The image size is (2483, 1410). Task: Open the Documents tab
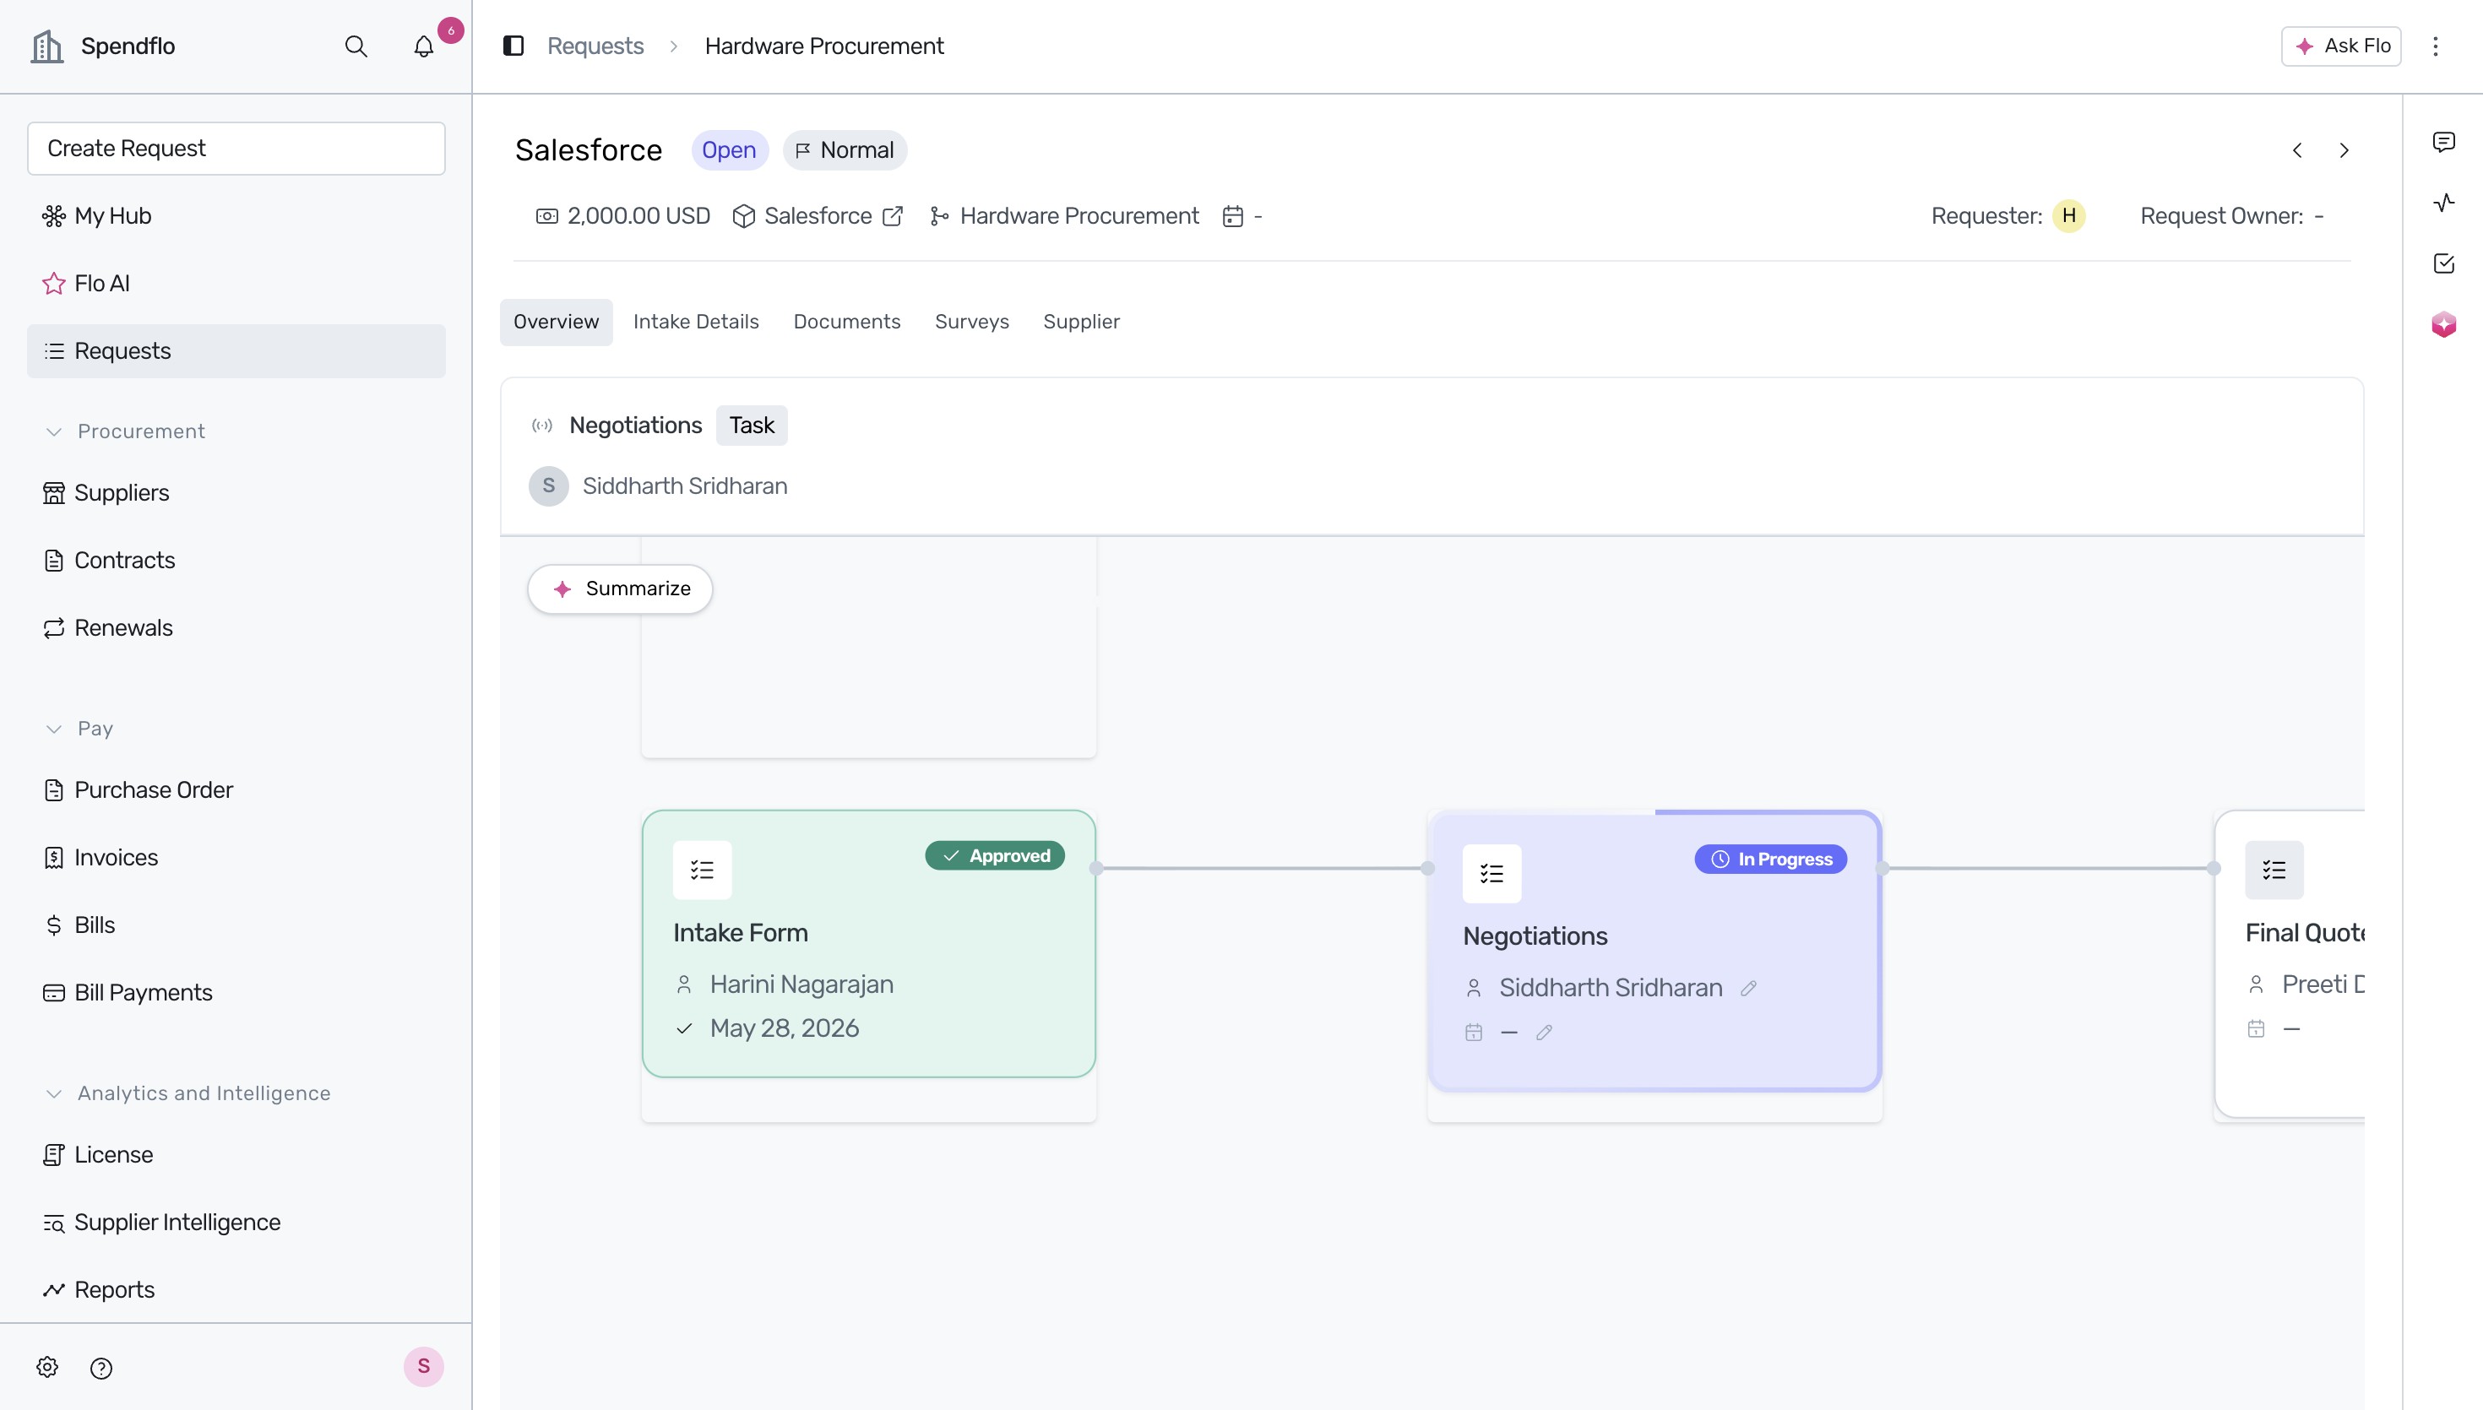pyautogui.click(x=846, y=322)
